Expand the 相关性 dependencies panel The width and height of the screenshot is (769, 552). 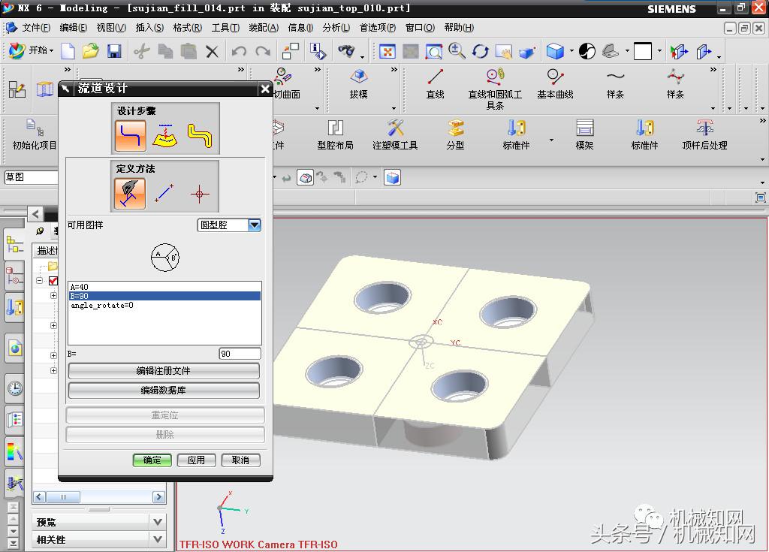pyautogui.click(x=157, y=539)
